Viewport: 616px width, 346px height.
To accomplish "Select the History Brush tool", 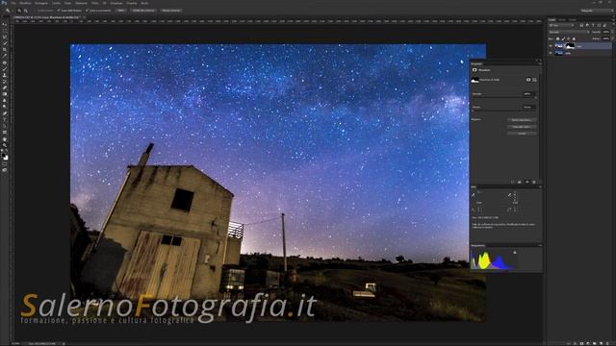I will 4,81.
